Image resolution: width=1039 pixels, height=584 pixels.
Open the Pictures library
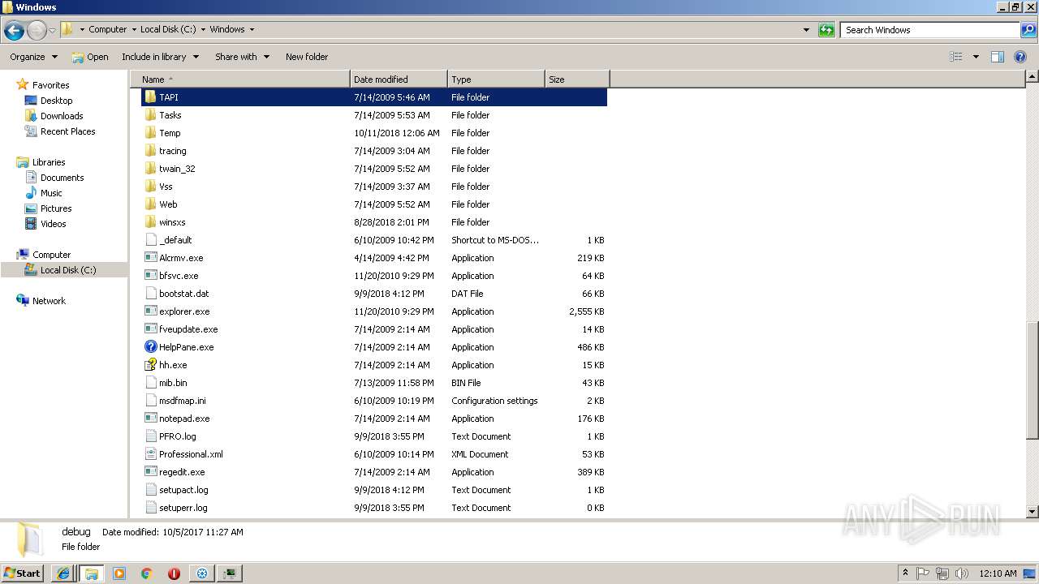tap(56, 208)
